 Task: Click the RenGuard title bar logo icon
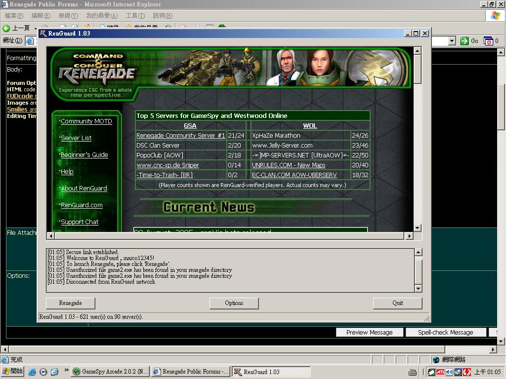click(x=43, y=34)
